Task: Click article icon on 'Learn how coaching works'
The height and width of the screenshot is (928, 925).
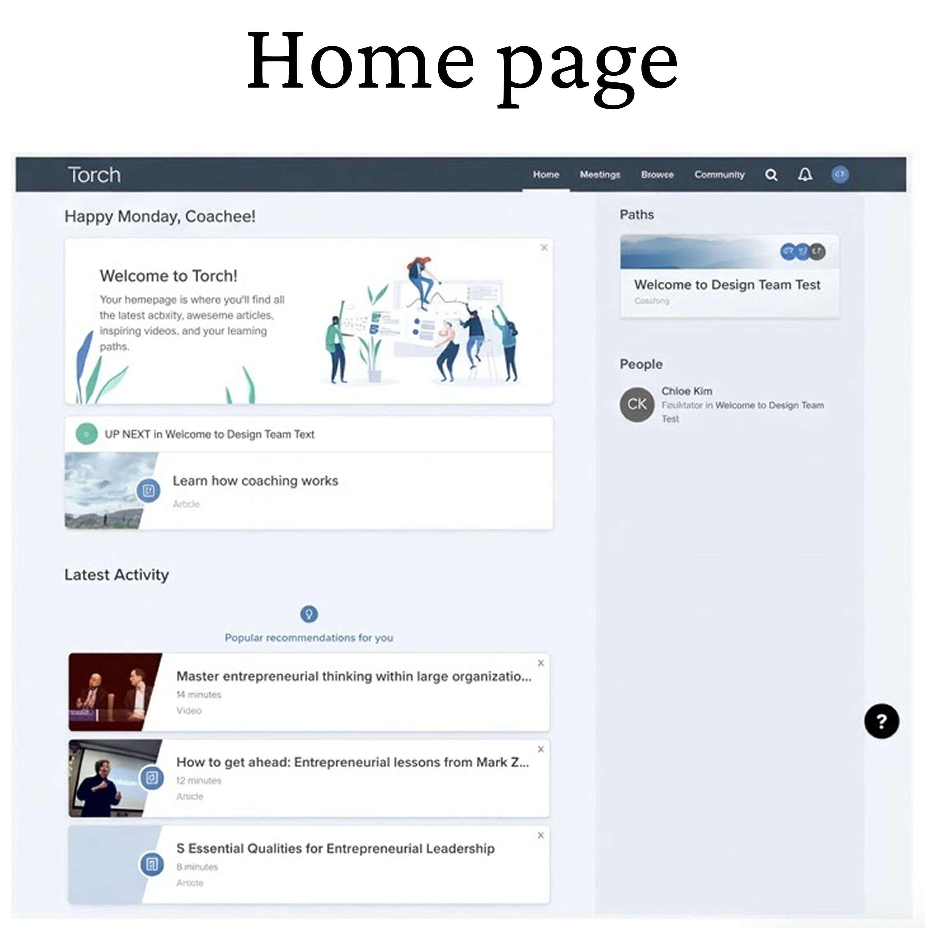Action: (148, 490)
